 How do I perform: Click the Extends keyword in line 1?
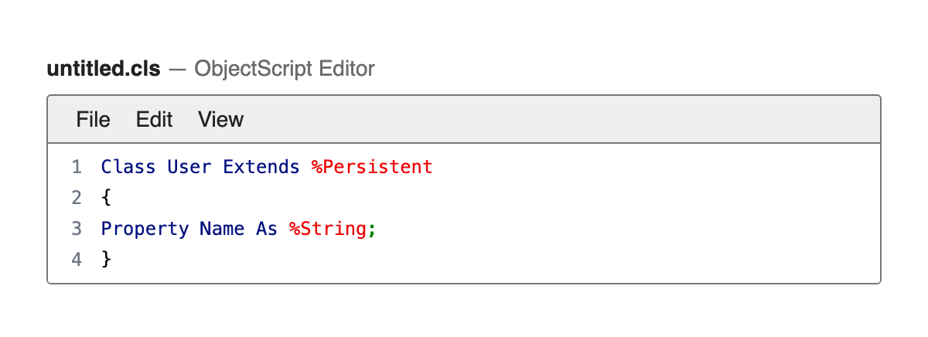point(261,167)
